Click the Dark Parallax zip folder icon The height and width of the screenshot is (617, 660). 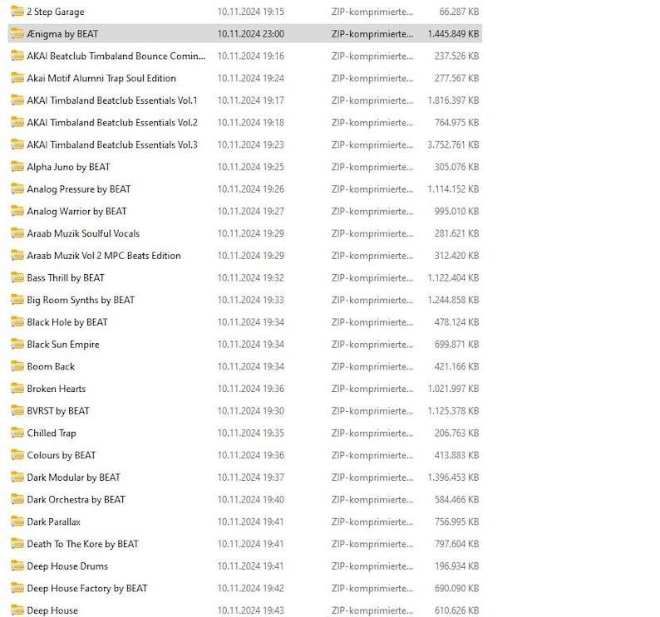pyautogui.click(x=17, y=522)
